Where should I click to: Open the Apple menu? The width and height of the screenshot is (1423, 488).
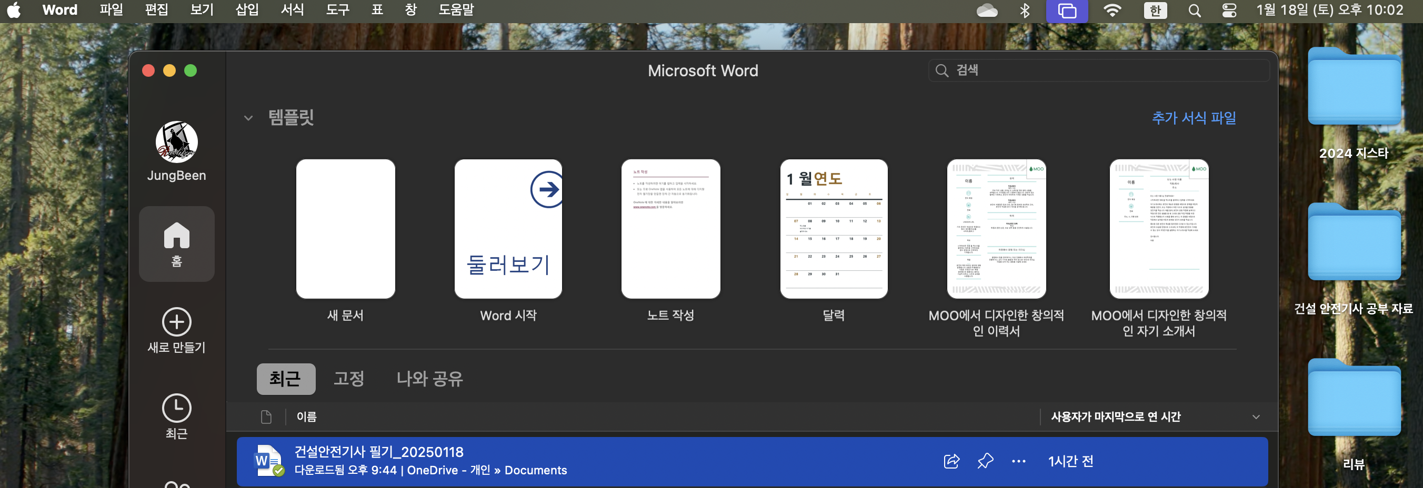[14, 10]
